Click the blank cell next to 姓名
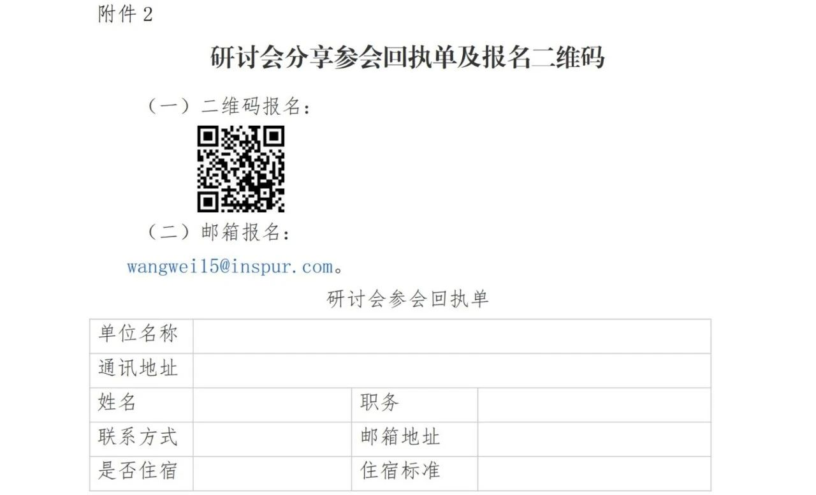Screen dimensions: 816x495 tap(272, 405)
